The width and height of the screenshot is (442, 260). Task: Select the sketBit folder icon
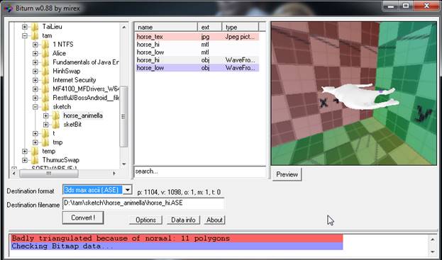pyautogui.click(x=56, y=125)
